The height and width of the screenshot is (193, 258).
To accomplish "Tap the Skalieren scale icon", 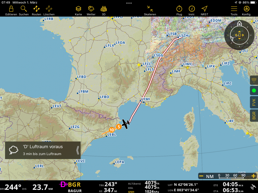I will pos(150,9).
